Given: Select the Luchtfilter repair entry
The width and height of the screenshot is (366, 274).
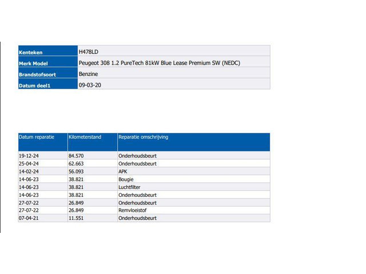Looking at the screenshot, I should tap(129, 187).
